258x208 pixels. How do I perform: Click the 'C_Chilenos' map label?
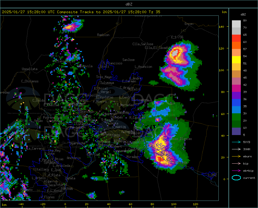pyautogui.click(x=30, y=81)
